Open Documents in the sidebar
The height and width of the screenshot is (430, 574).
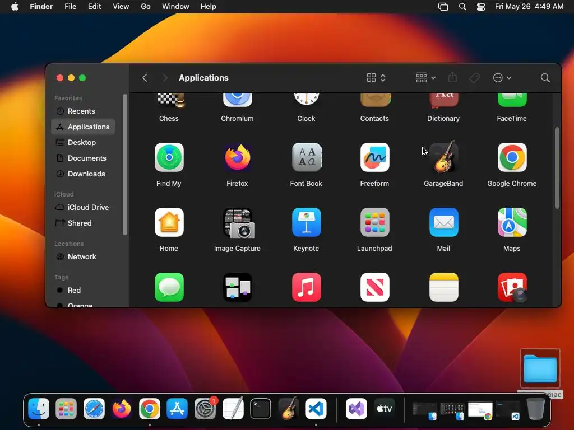coord(83,158)
